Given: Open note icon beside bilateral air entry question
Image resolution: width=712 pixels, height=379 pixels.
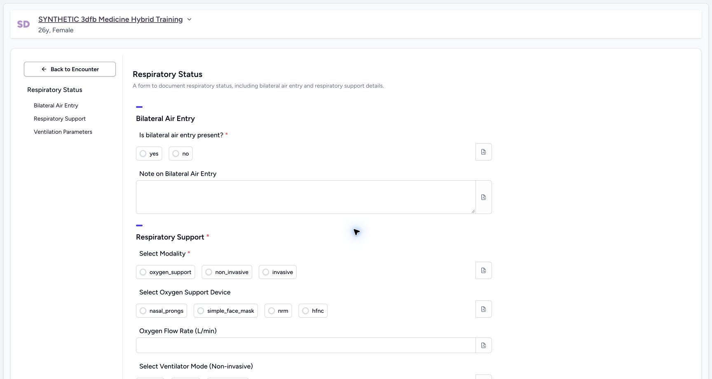Looking at the screenshot, I should (484, 152).
